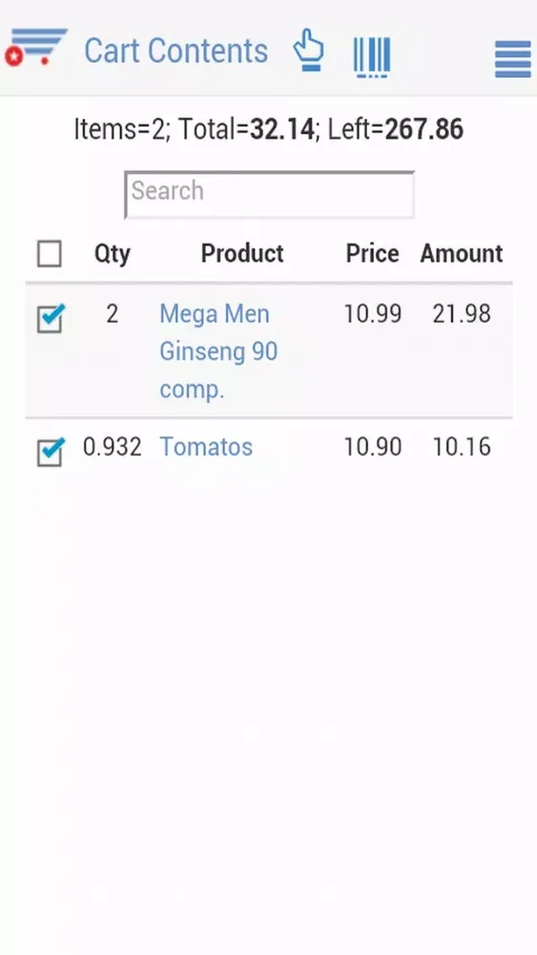Open the Tomatos product link

click(206, 447)
